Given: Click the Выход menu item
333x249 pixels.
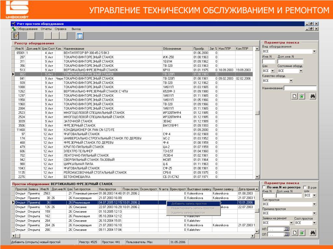Looking at the screenshot, I should 76,29.
